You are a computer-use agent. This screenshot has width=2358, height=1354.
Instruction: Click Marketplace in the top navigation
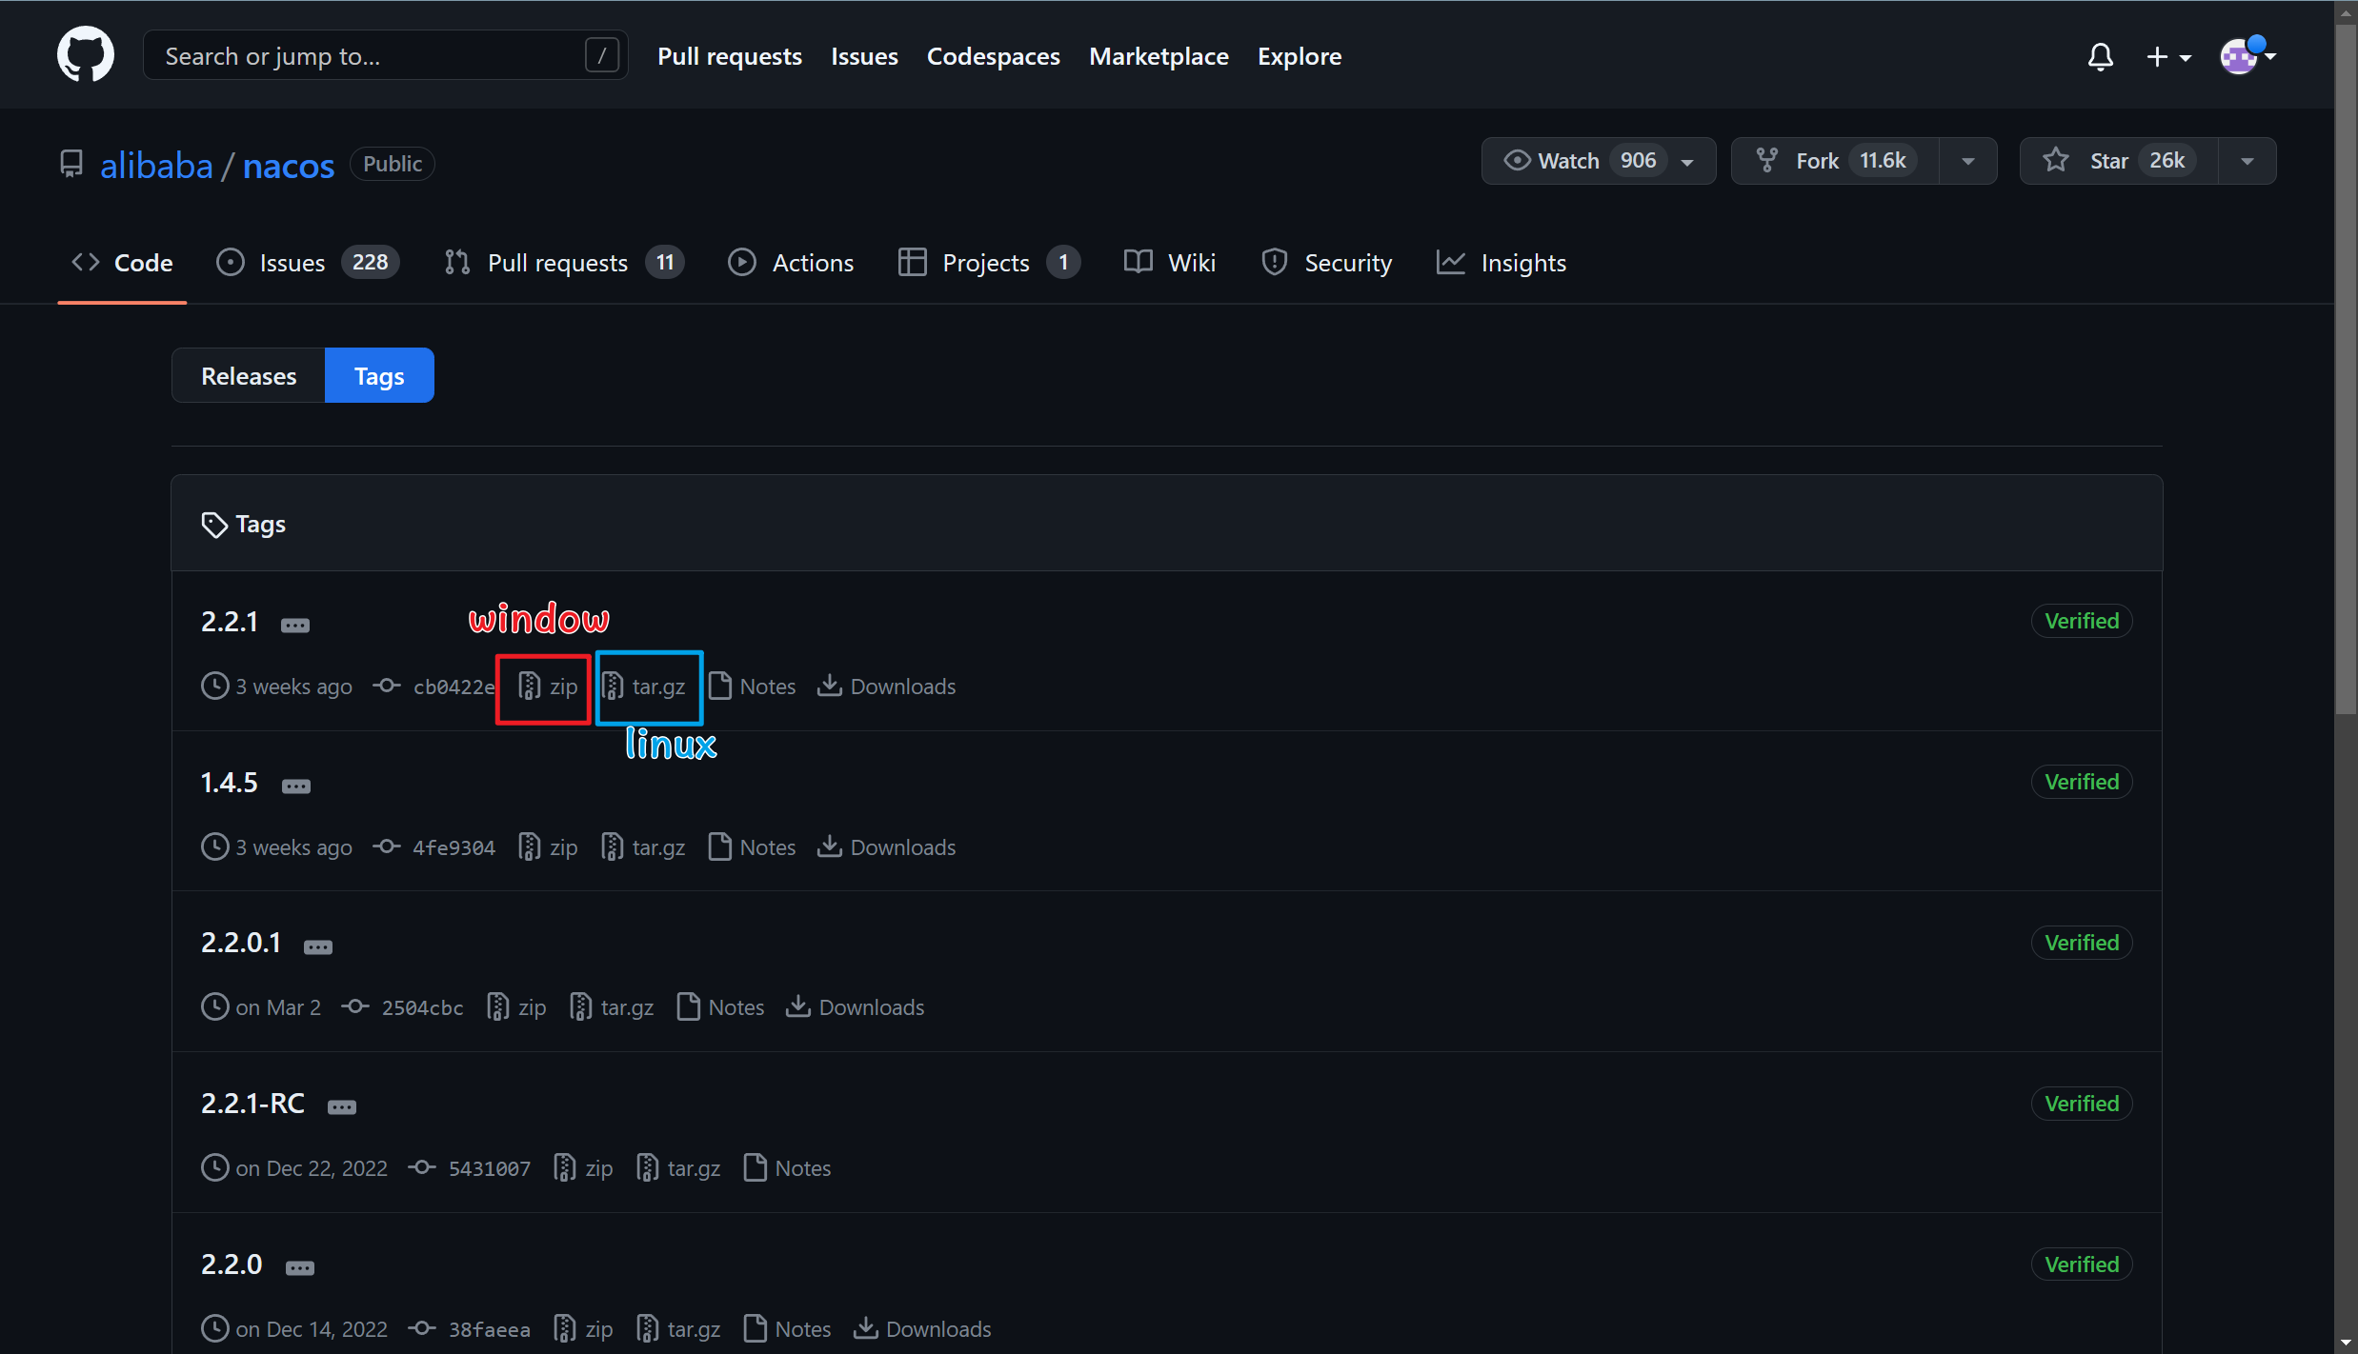pyautogui.click(x=1159, y=56)
